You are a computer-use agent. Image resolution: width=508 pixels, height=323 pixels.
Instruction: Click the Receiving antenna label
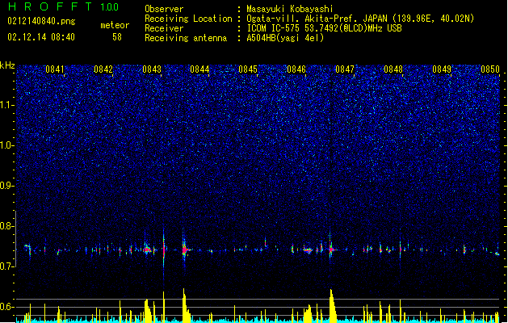point(186,38)
